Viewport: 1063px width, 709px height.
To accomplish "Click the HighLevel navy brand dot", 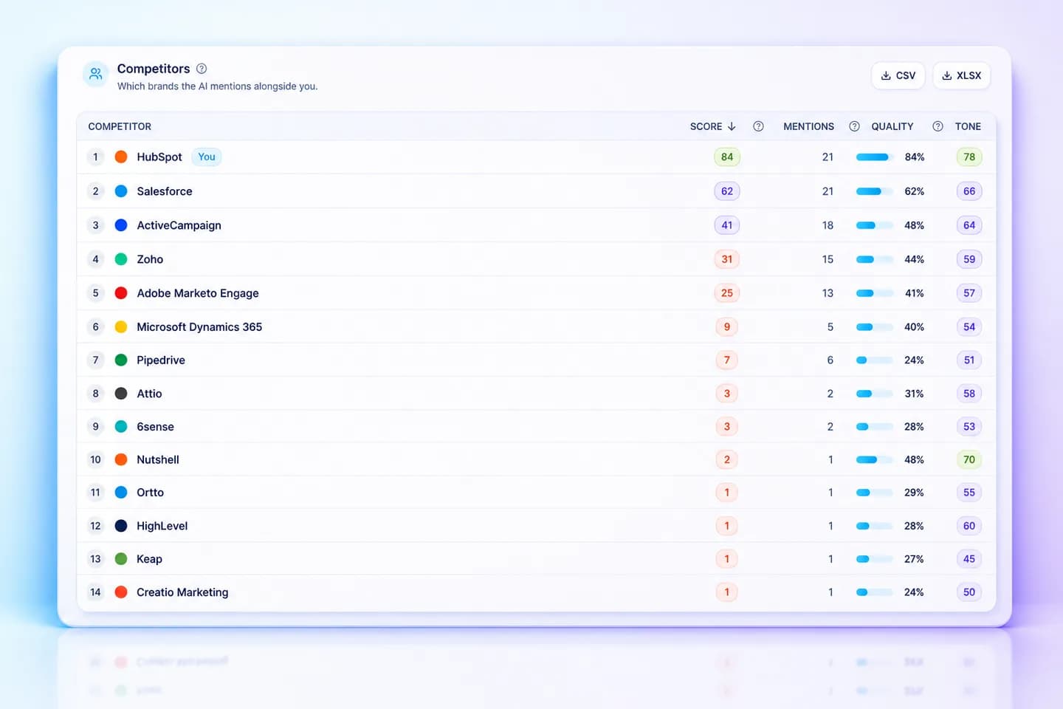I will point(121,526).
